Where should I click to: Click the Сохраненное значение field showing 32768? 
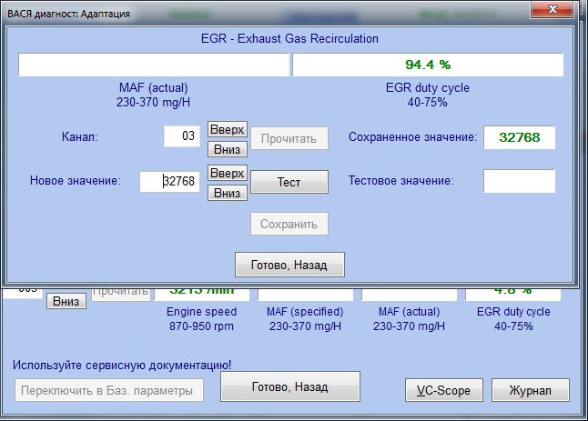coord(520,137)
